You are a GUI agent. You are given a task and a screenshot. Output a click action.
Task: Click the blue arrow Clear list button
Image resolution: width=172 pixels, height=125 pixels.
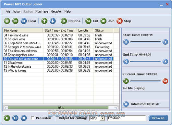pos(24,21)
